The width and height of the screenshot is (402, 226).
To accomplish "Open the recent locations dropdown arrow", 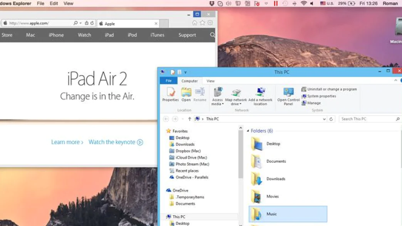I will click(x=183, y=119).
